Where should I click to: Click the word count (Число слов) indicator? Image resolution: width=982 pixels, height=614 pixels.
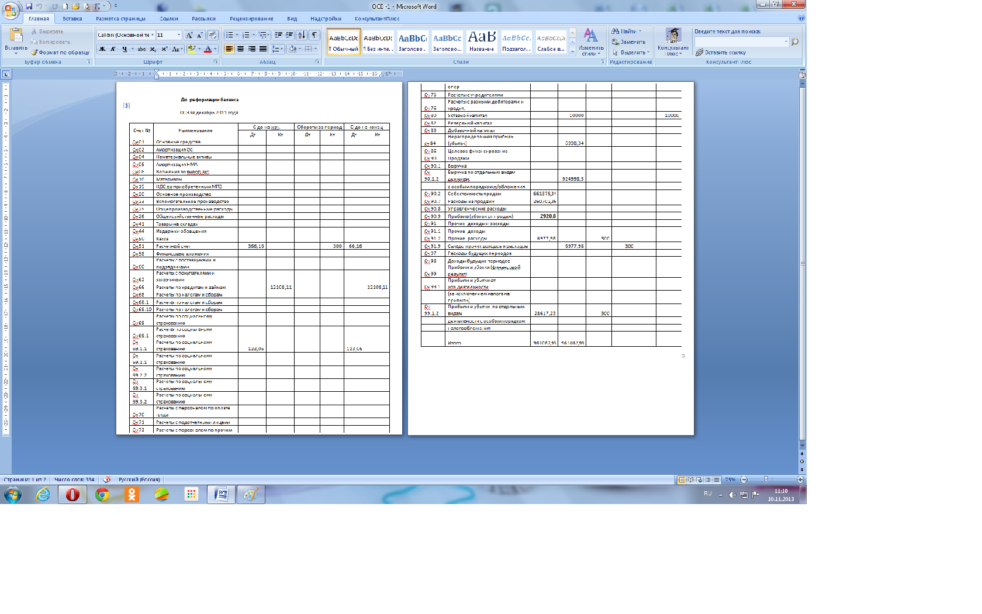tap(74, 480)
